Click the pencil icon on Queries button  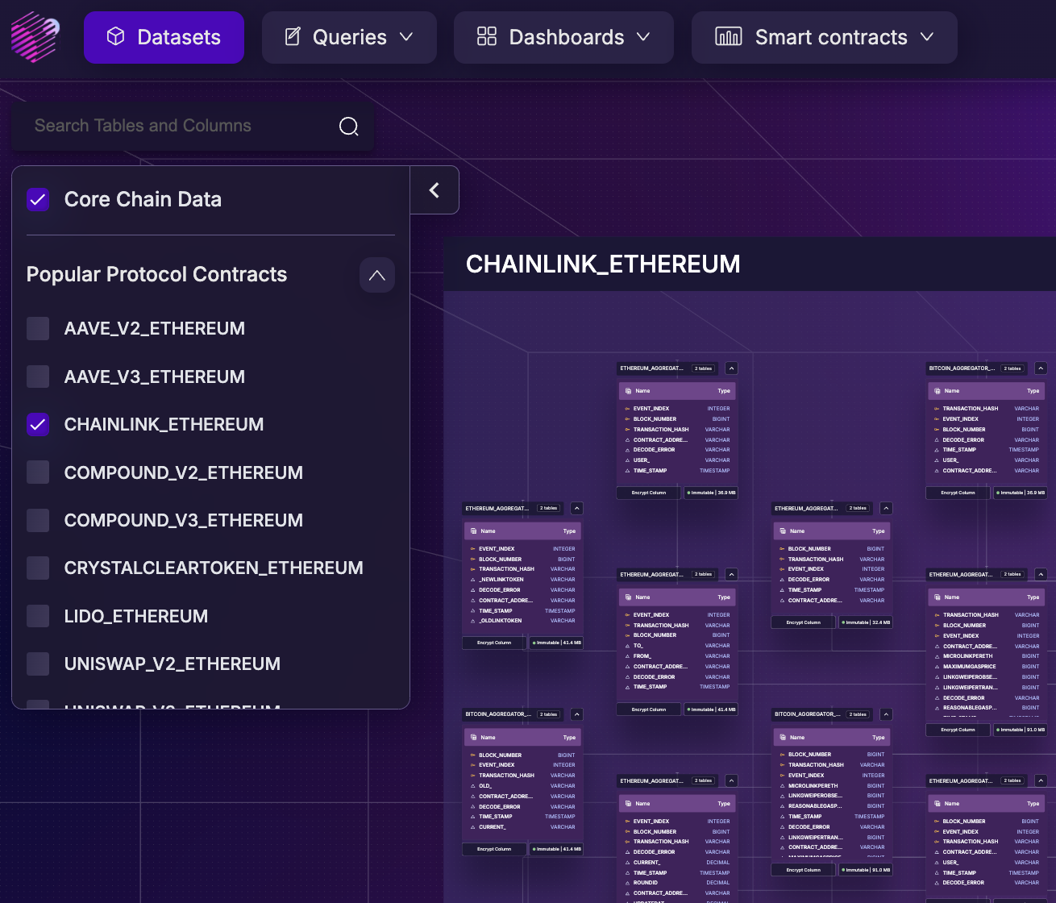click(293, 36)
